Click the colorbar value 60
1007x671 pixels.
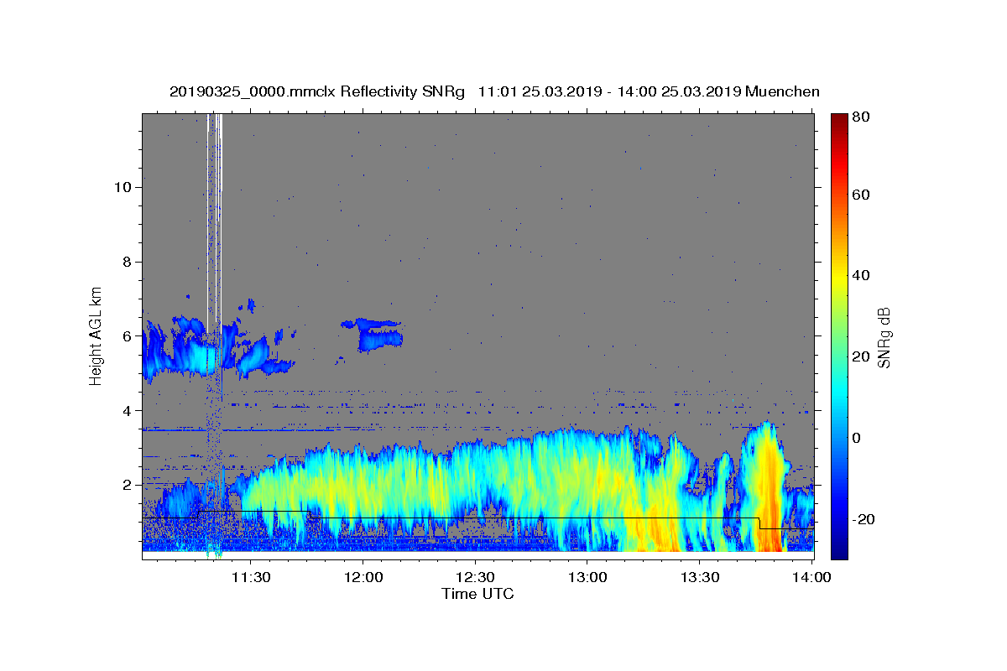pyautogui.click(x=860, y=195)
